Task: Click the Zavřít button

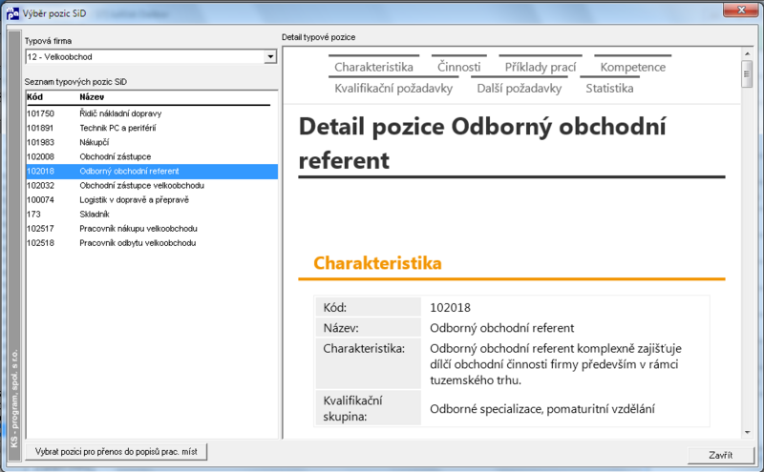Action: [x=721, y=455]
